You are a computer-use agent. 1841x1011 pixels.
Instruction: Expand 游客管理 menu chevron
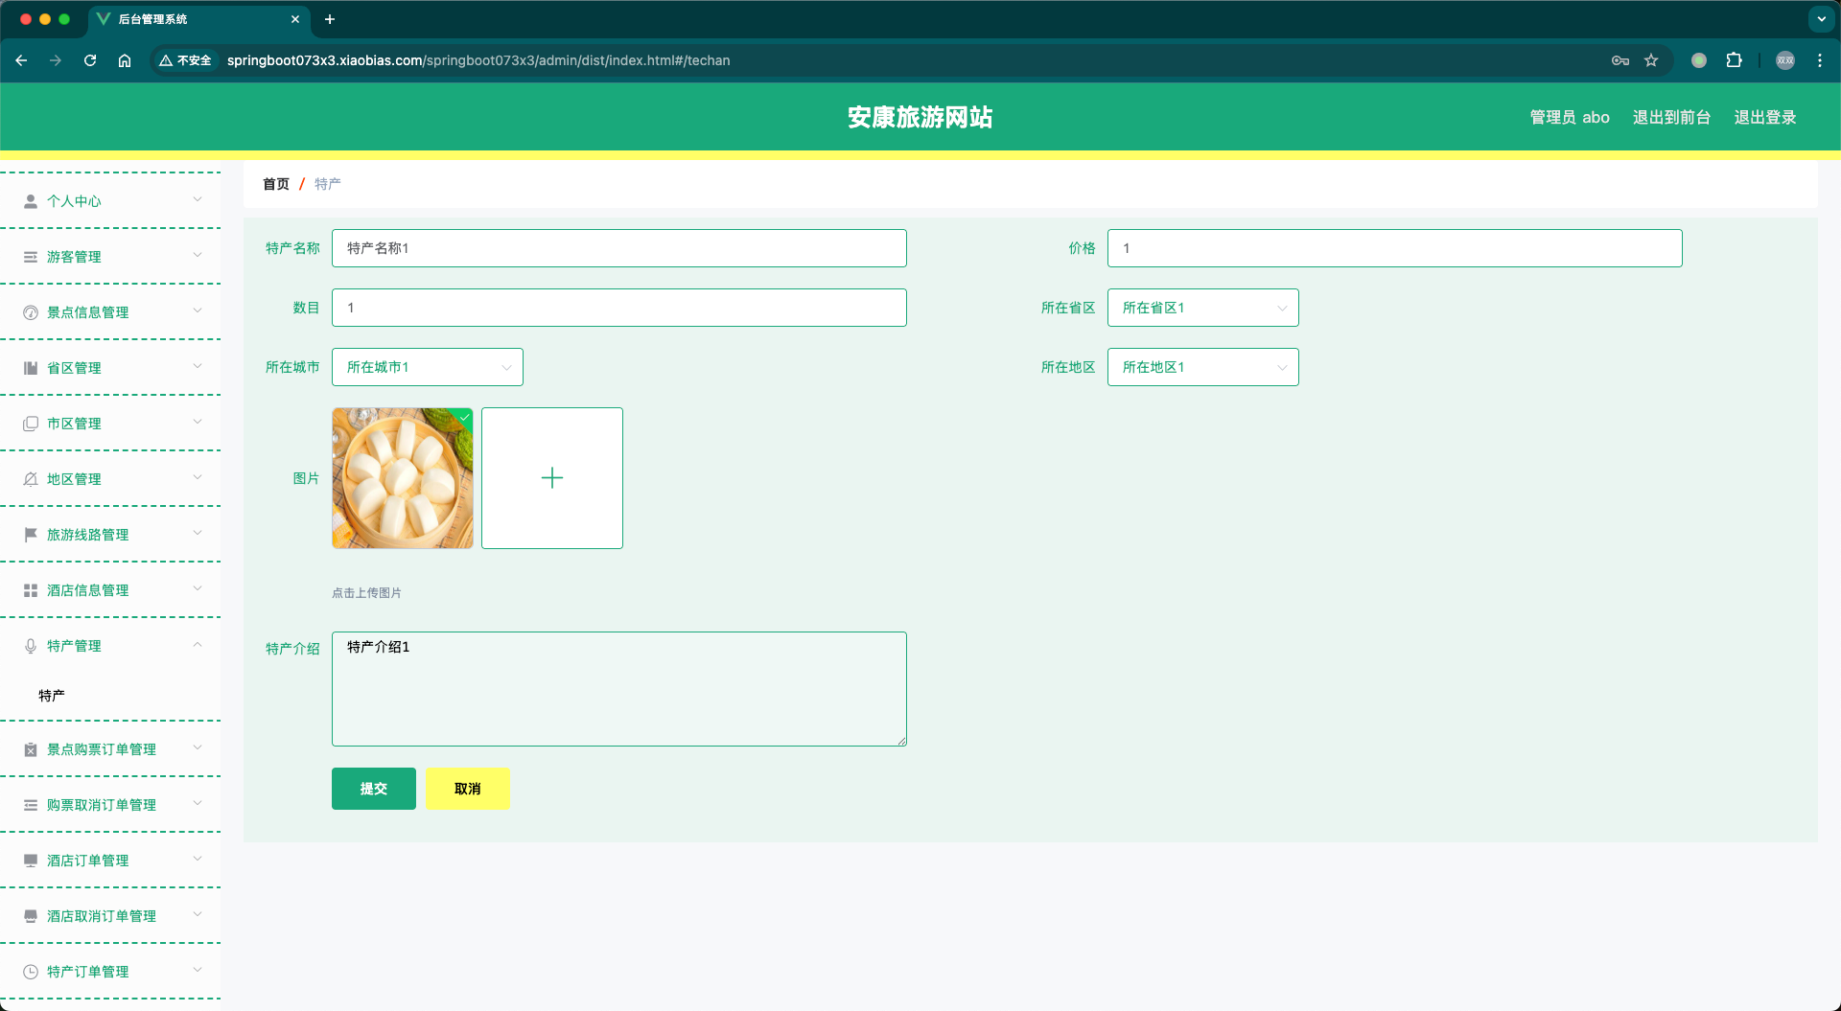[198, 255]
